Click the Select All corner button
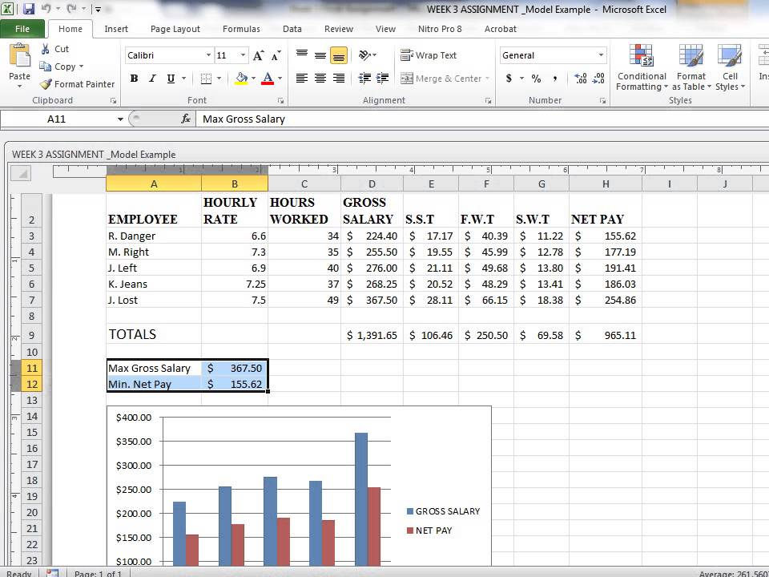 coord(21,173)
